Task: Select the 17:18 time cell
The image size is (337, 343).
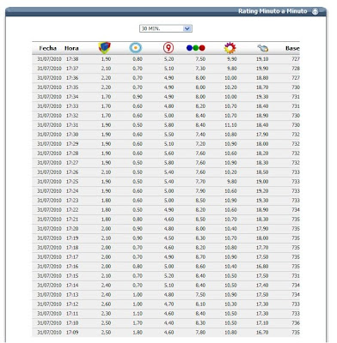Action: click(x=72, y=248)
